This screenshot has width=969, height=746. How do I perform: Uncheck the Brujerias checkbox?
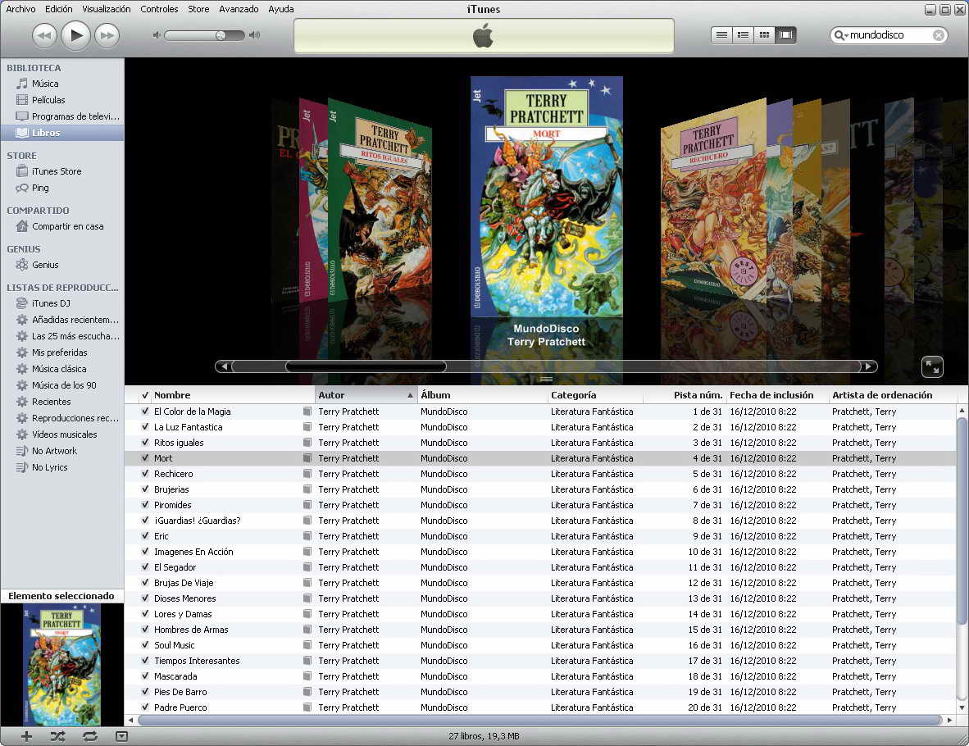click(145, 489)
